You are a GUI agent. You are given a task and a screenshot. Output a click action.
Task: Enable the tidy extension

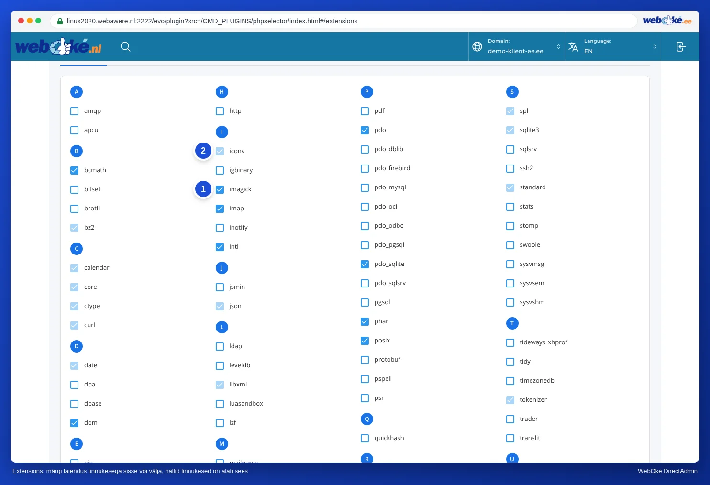[x=510, y=362]
